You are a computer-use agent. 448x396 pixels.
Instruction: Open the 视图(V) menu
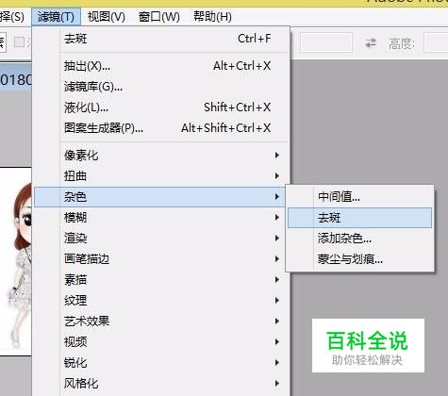coord(107,17)
